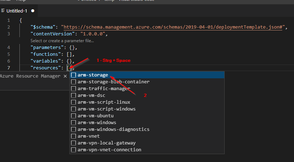Open Select or create a parameter file link

tap(62, 41)
